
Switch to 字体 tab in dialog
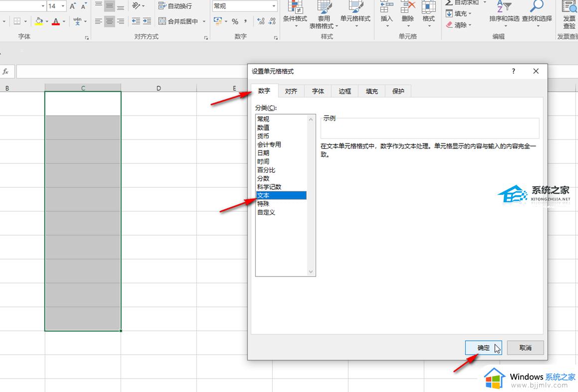[318, 91]
